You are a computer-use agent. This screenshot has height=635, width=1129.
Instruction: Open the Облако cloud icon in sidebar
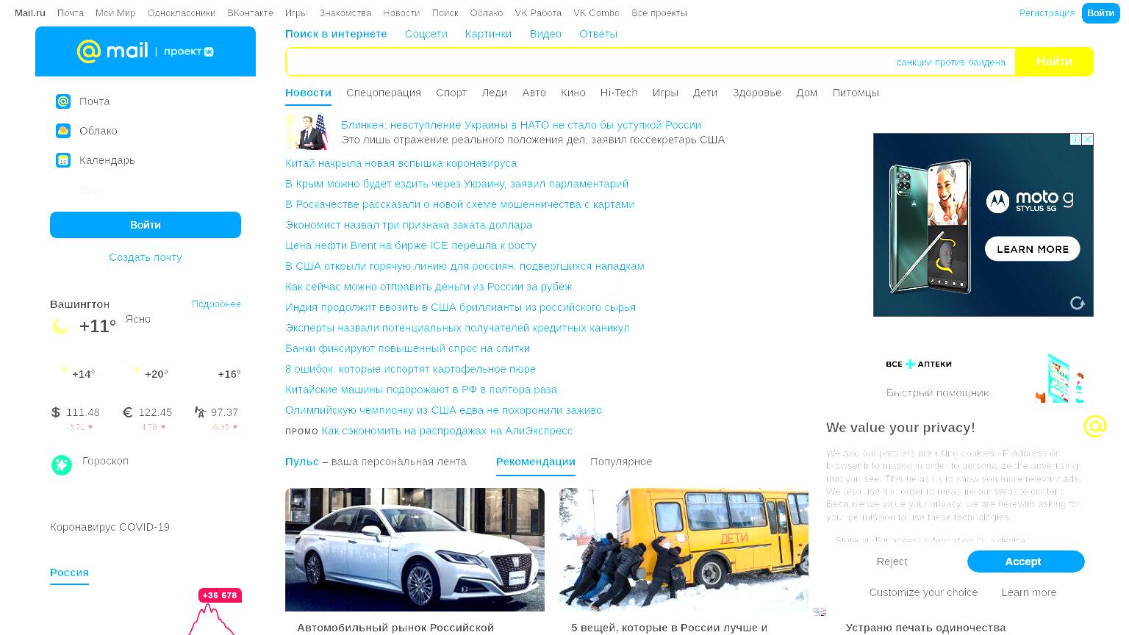[63, 131]
